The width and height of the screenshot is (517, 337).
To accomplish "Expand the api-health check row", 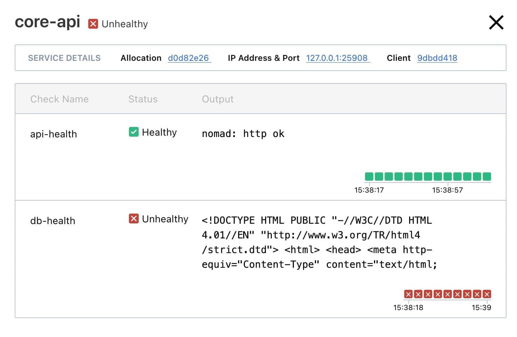I will [x=53, y=134].
